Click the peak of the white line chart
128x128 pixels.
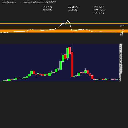pos(68,20)
